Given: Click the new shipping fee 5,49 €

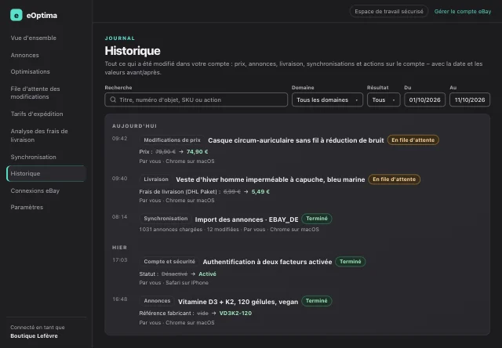Looking at the screenshot, I should click(x=260, y=191).
